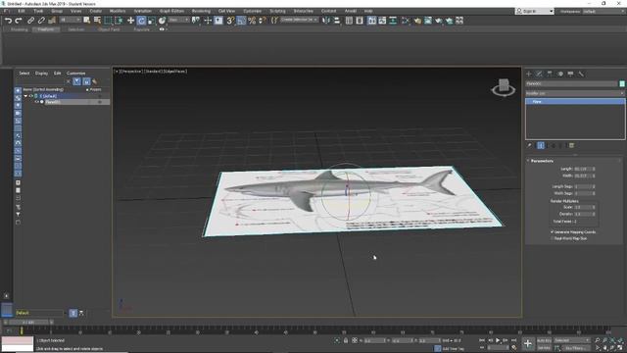Toggle Angle Snap
Screen dimensions: 627x353
tap(241, 21)
